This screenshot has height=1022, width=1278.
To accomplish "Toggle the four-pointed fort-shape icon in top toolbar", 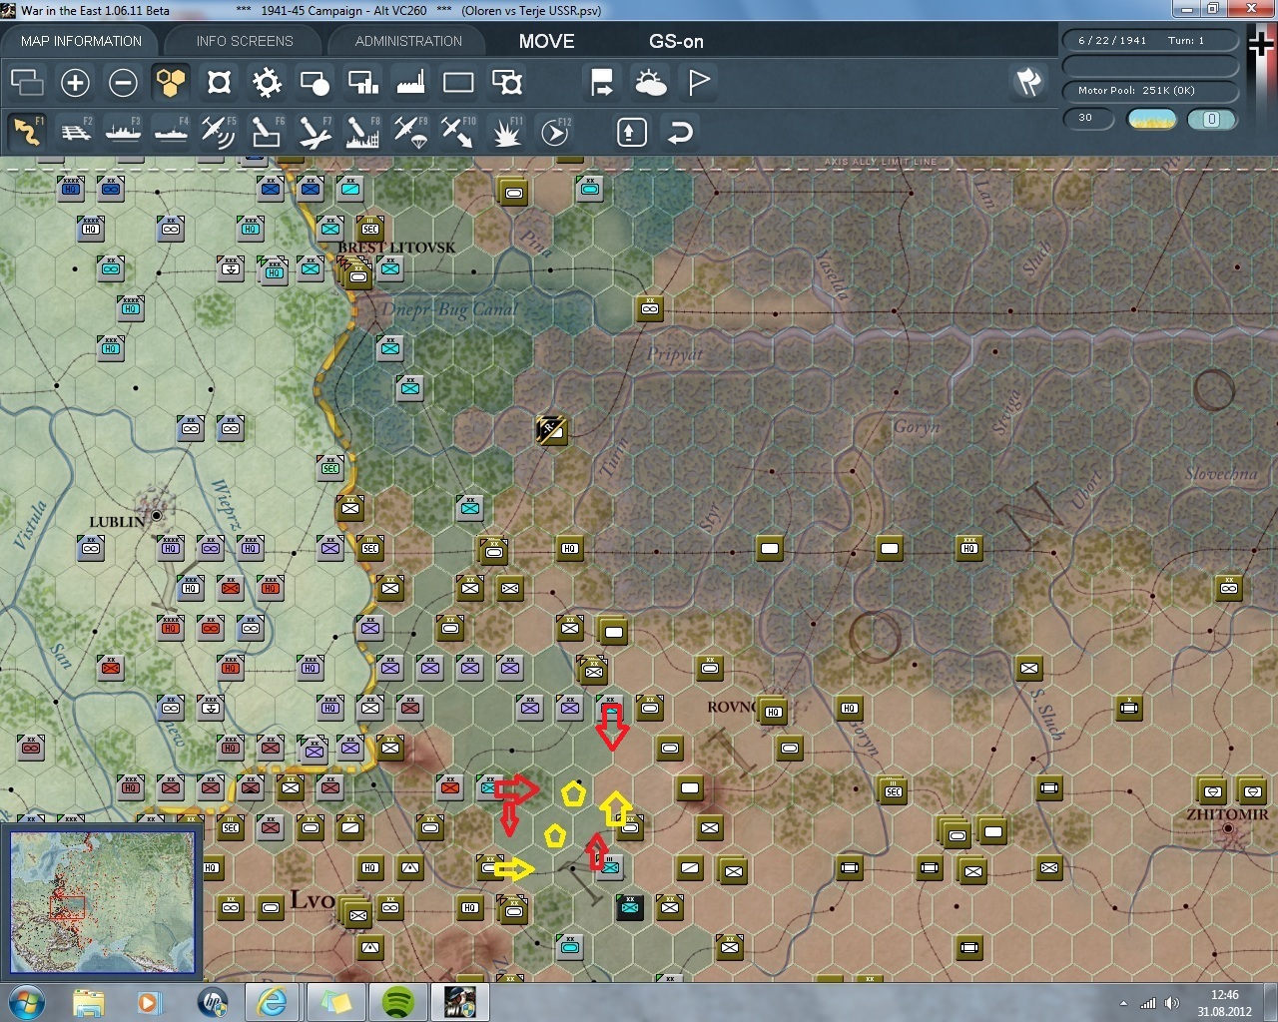I will pos(219,82).
